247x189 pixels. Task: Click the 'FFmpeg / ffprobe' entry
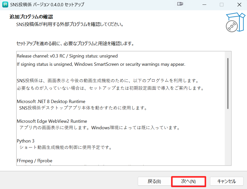pyautogui.click(x=34, y=161)
